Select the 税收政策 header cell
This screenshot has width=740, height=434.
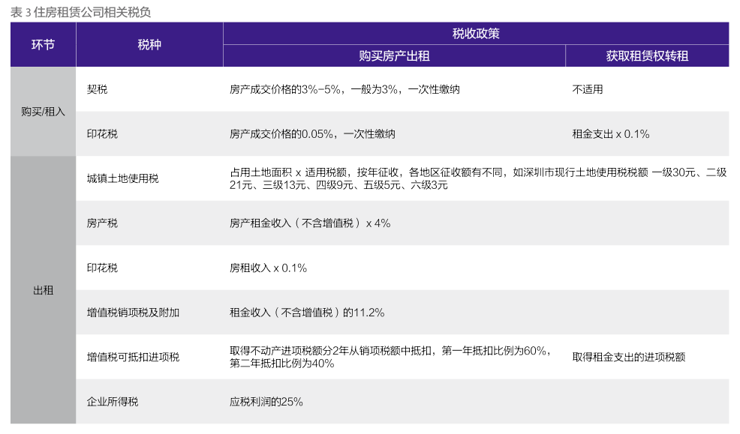point(476,34)
